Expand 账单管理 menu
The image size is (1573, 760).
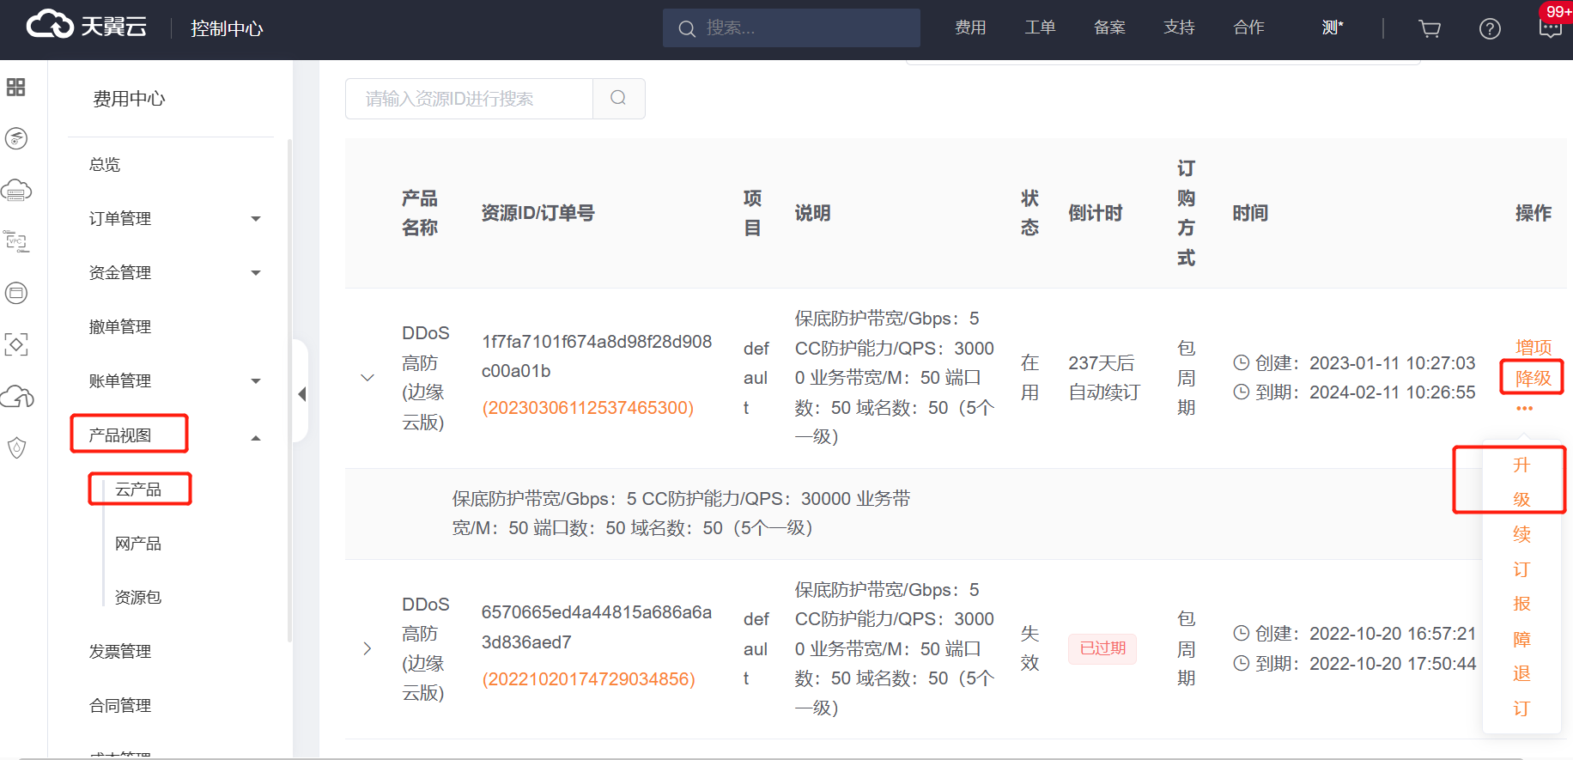pos(256,381)
